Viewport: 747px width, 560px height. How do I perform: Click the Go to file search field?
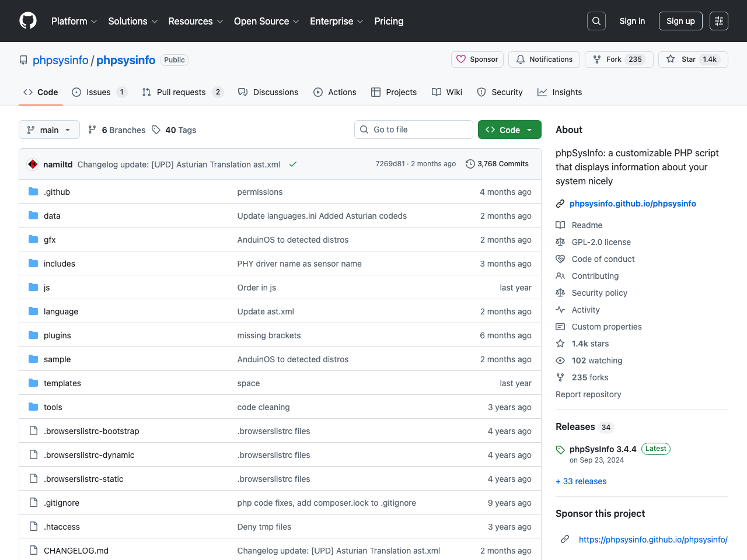coord(414,129)
